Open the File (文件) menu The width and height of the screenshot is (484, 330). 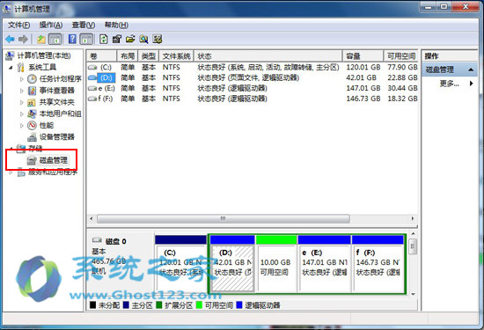pyautogui.click(x=18, y=25)
